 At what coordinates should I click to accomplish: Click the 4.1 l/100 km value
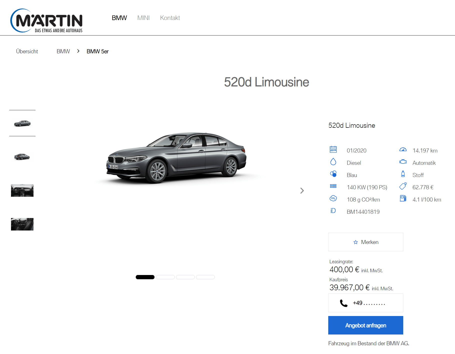427,199
